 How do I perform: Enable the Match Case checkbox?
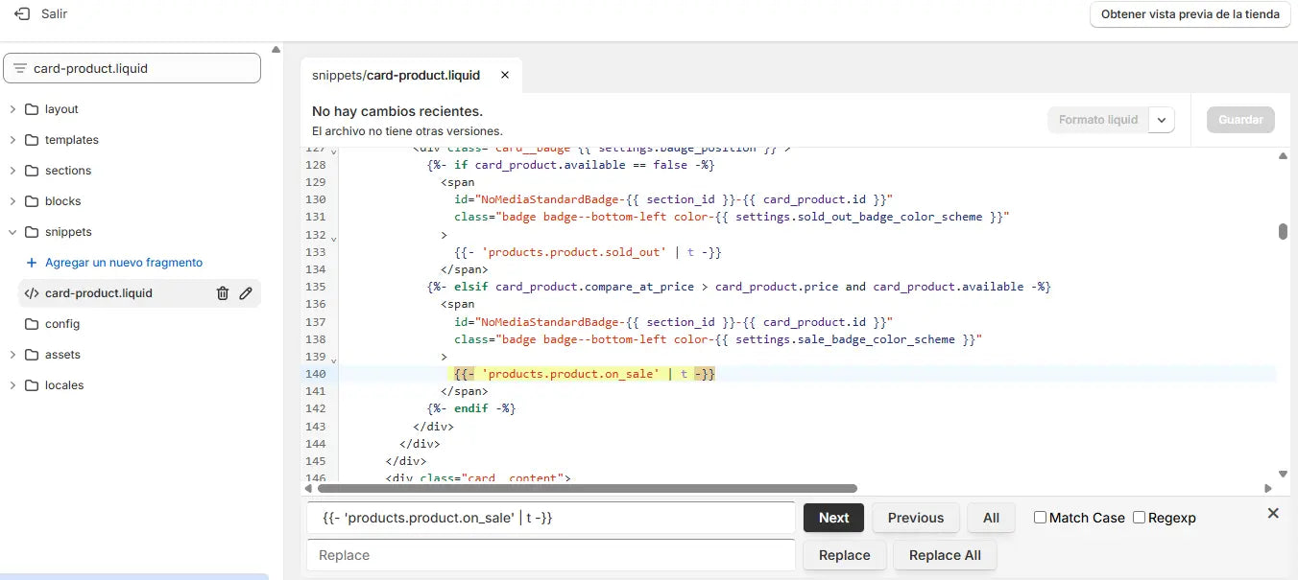tap(1040, 518)
